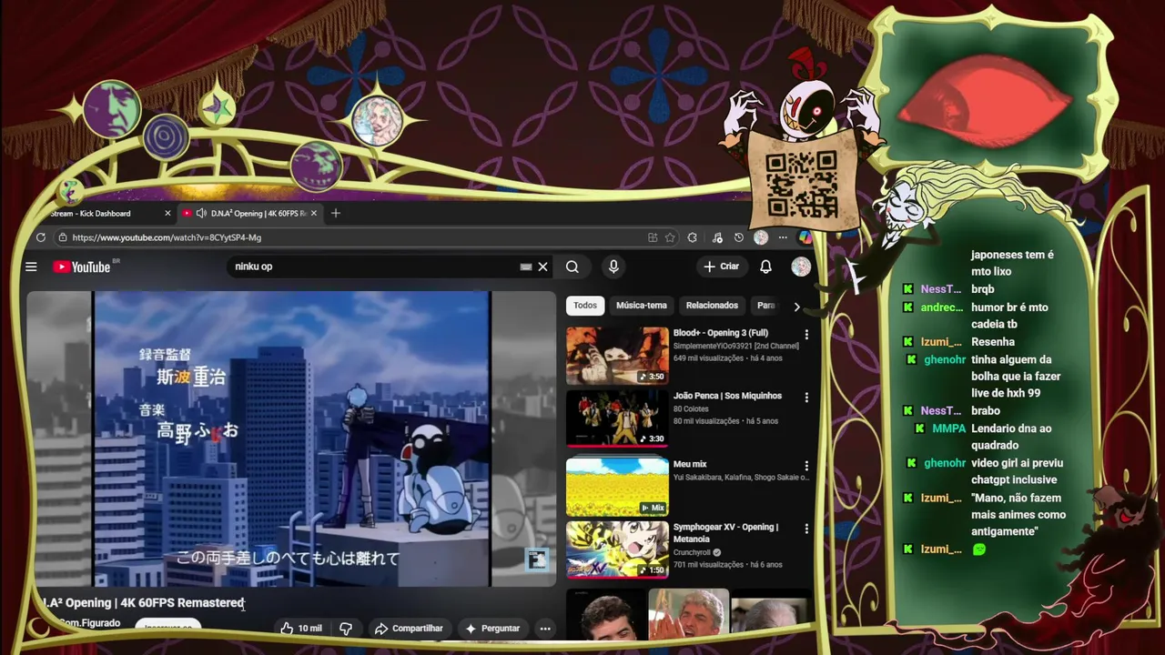Open the split screen icon in address bar

pyautogui.click(x=653, y=237)
